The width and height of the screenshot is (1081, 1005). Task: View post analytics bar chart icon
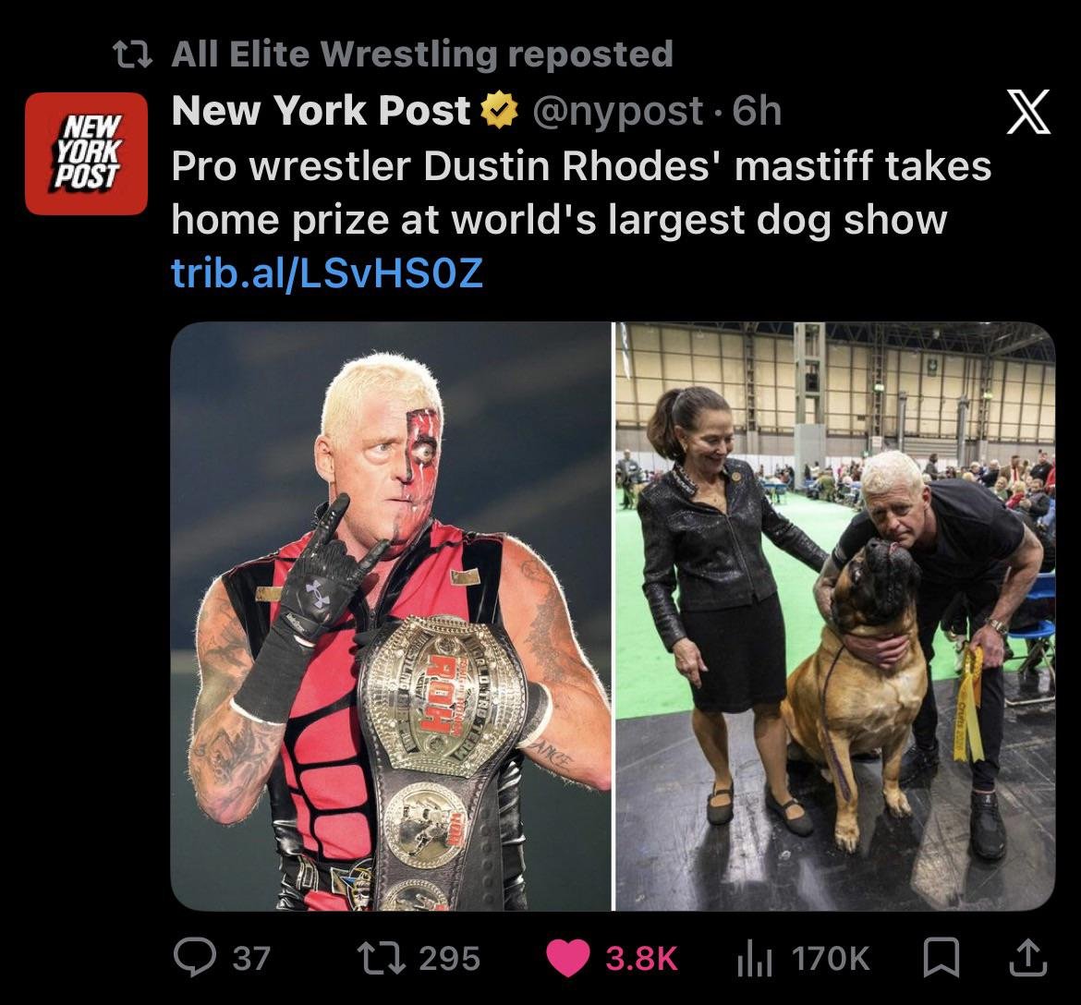[754, 958]
